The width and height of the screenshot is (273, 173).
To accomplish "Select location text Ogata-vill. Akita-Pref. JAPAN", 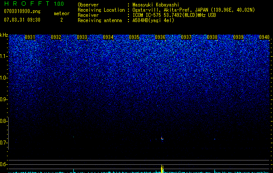I will pyautogui.click(x=170, y=10).
